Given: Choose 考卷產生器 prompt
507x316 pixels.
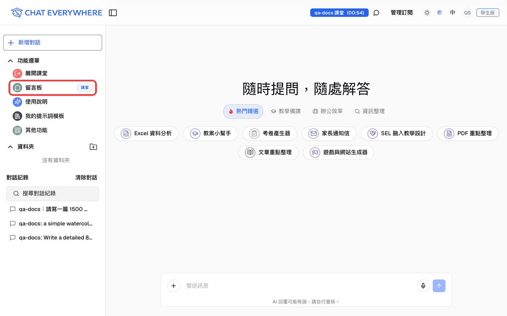Looking at the screenshot, I should [270, 133].
